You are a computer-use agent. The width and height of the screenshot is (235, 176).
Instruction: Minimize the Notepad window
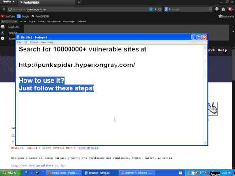(193, 37)
